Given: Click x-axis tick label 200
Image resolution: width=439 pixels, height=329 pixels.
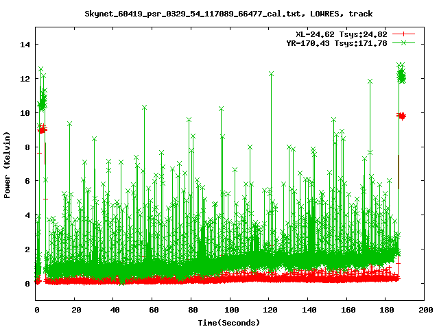Looking at the screenshot, I should point(425,310).
